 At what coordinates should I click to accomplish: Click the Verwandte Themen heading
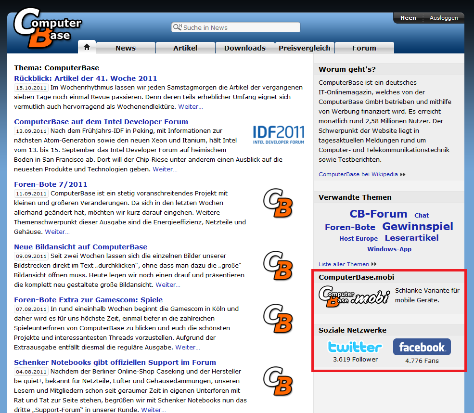coord(355,197)
